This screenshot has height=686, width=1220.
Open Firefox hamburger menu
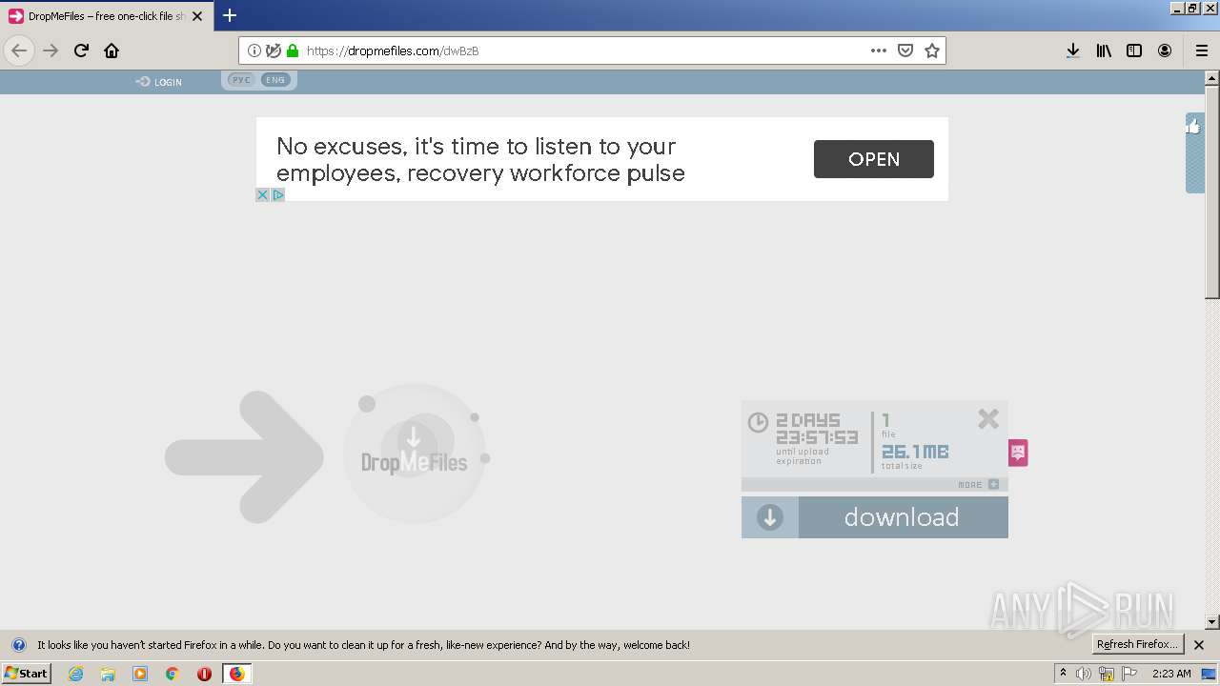(1201, 50)
